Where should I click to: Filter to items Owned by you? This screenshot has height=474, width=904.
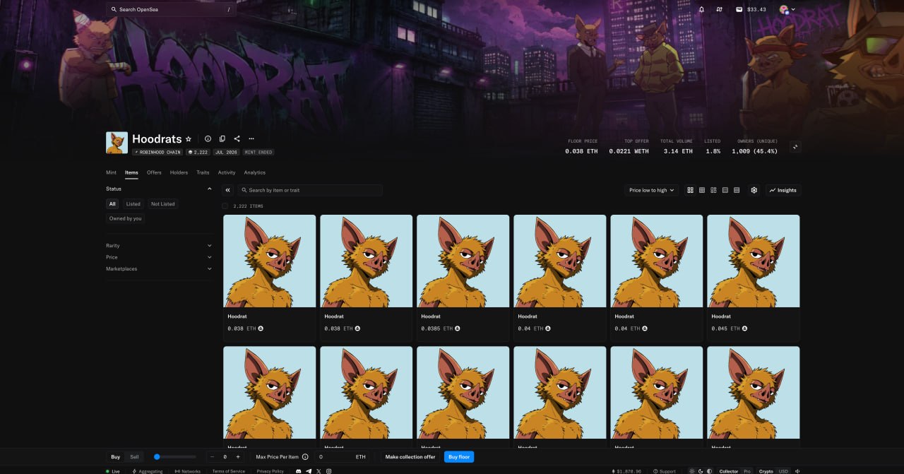pos(126,218)
